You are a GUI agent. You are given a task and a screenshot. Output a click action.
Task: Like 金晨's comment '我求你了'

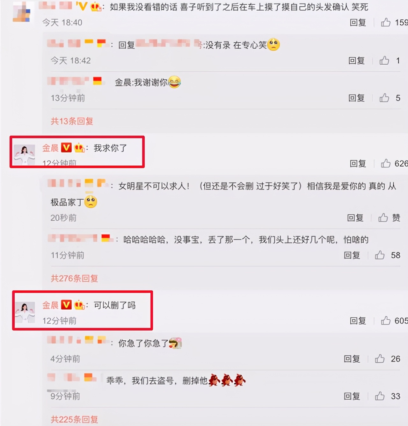coord(386,163)
